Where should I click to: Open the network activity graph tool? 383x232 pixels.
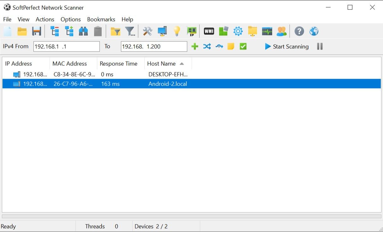tap(267, 31)
